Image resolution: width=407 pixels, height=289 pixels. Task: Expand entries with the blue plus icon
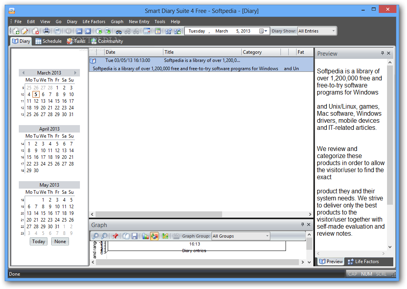88,31
